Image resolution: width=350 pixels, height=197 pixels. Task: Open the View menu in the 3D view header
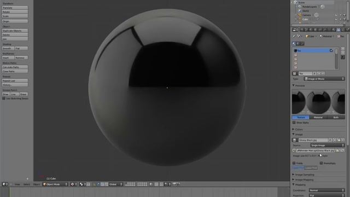[x=17, y=184]
